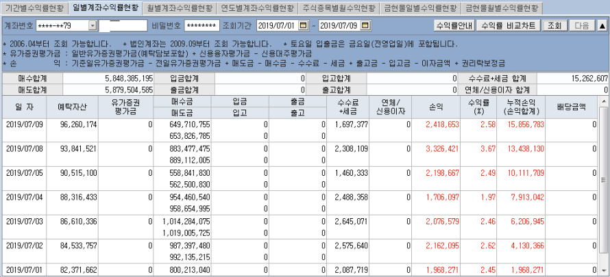Select the 2019/07/04 date row cell
This screenshot has height=277, width=610.
point(24,197)
